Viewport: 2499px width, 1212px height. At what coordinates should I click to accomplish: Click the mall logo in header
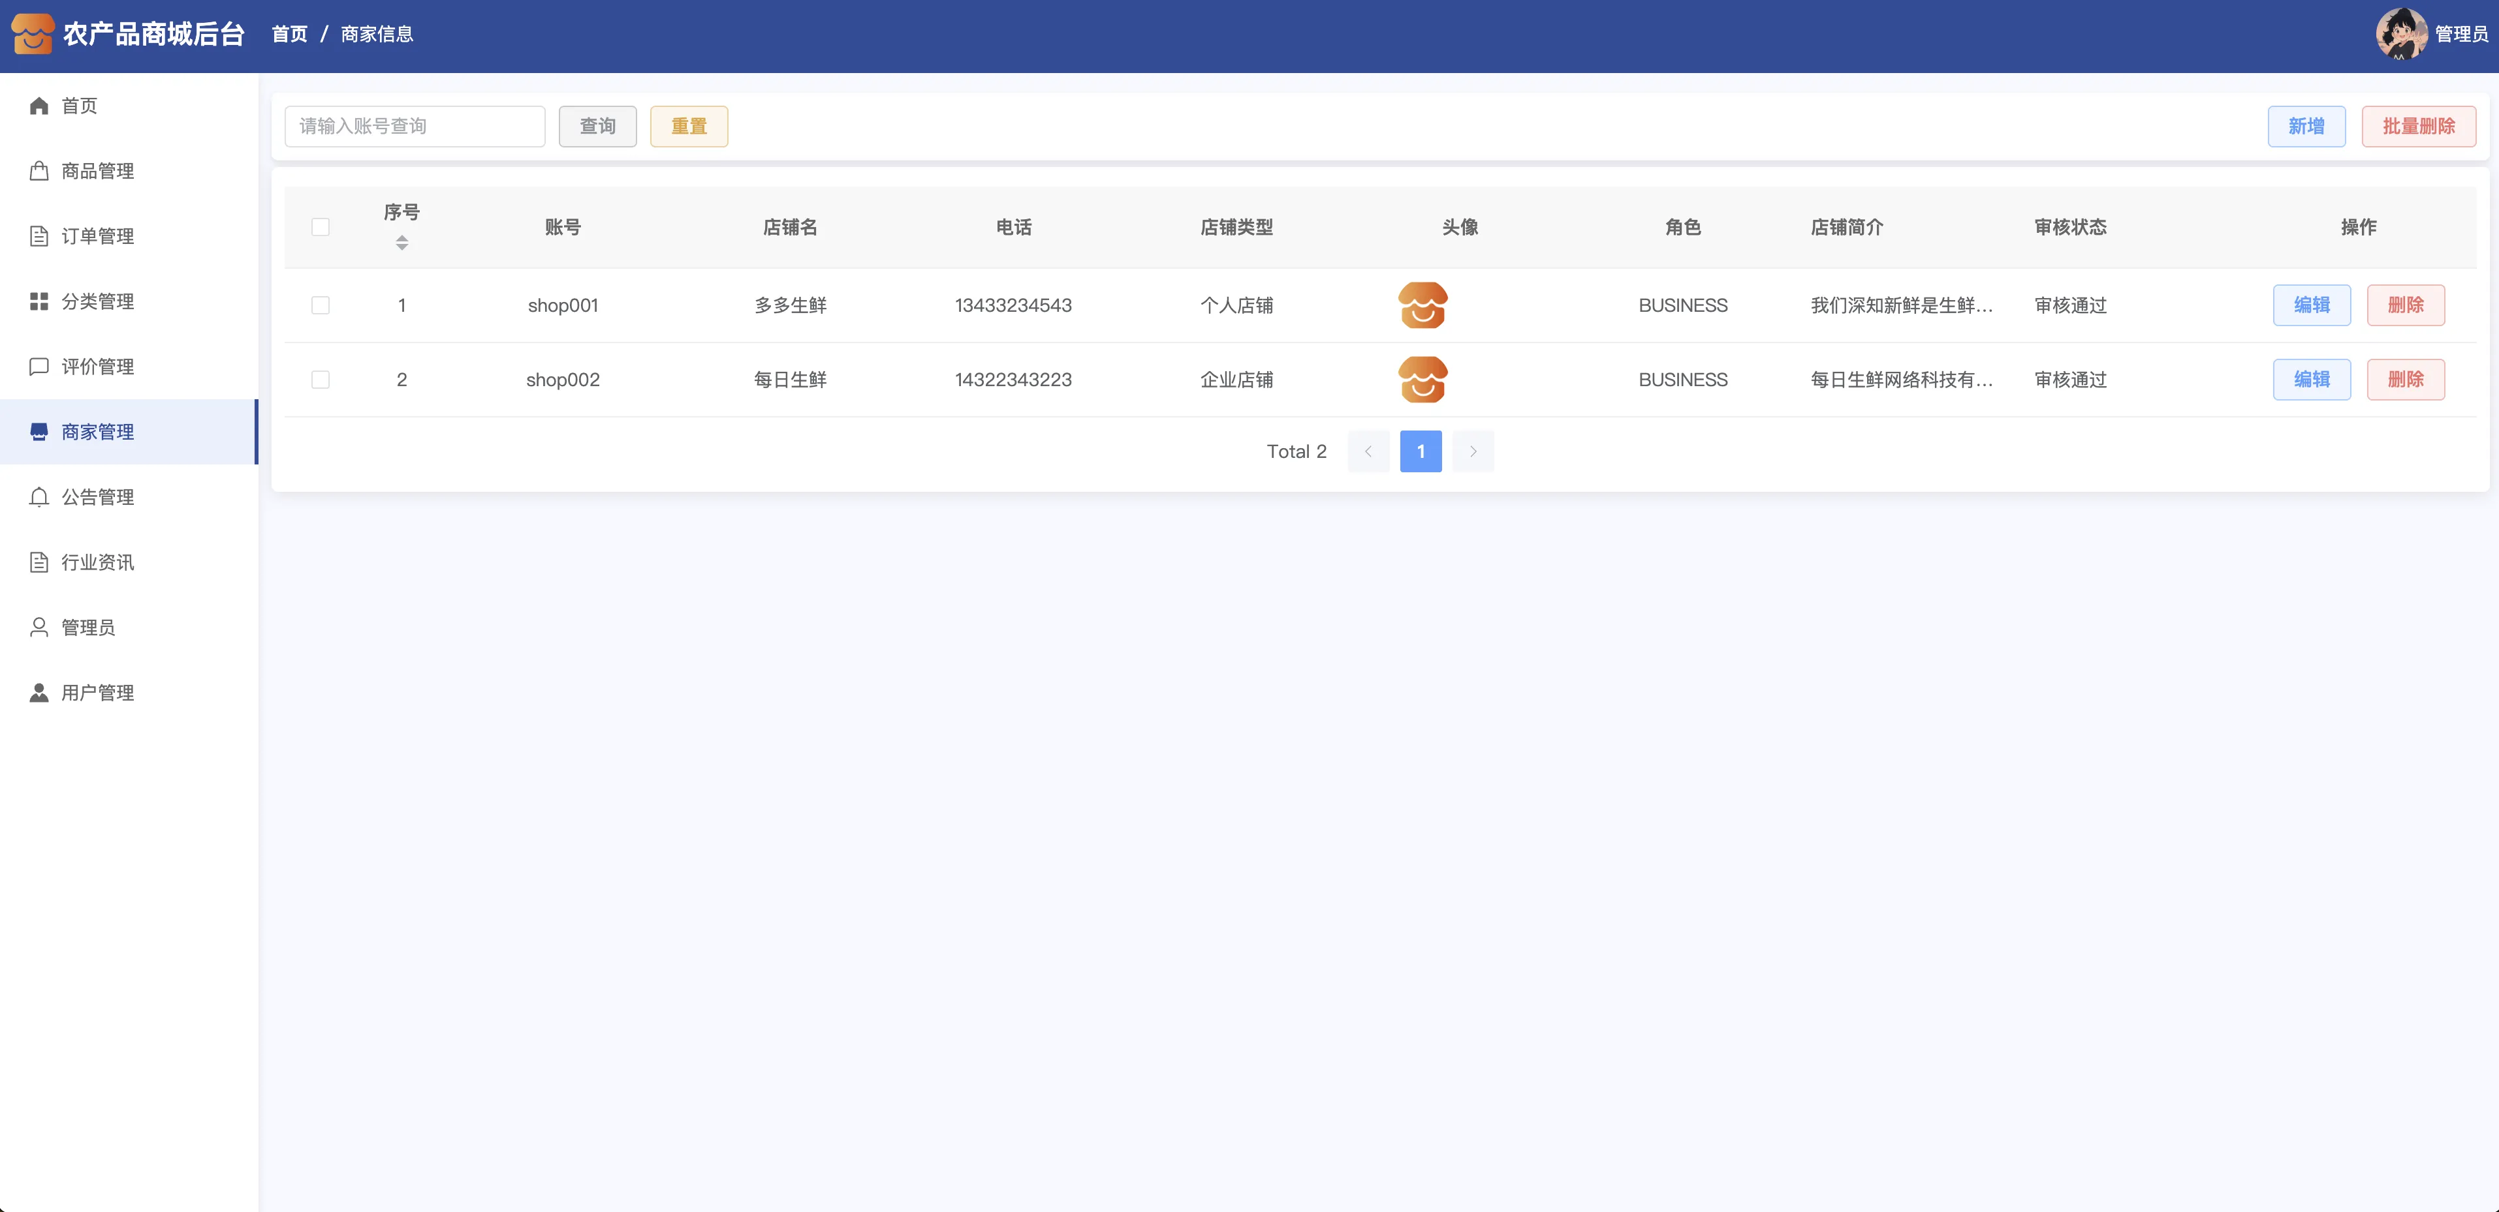pos(33,34)
